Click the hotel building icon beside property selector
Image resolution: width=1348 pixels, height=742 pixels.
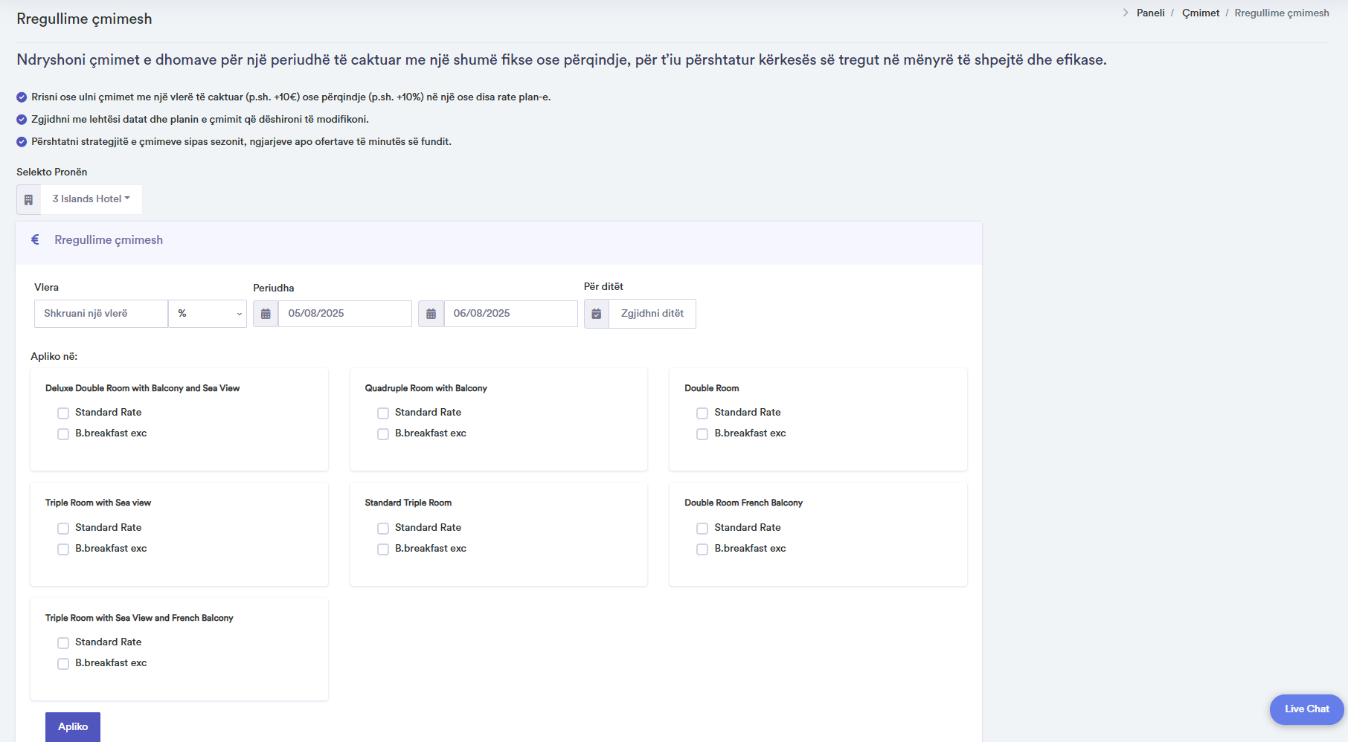pyautogui.click(x=28, y=200)
